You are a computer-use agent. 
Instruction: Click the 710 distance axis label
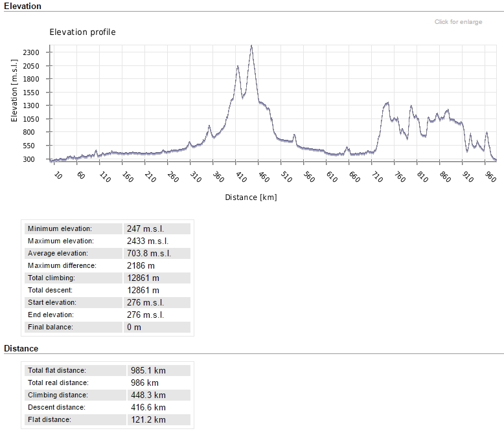pyautogui.click(x=378, y=176)
